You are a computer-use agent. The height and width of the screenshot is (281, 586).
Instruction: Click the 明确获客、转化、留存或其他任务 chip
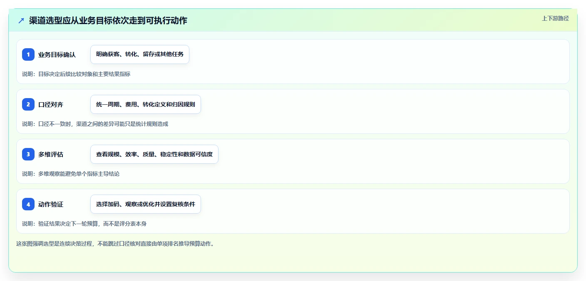[x=140, y=54]
